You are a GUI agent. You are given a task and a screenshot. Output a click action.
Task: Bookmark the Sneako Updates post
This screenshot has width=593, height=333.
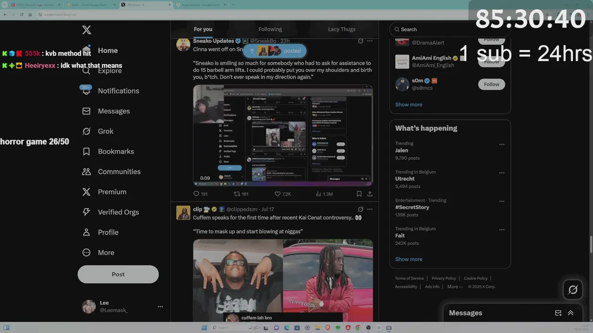pyautogui.click(x=359, y=194)
